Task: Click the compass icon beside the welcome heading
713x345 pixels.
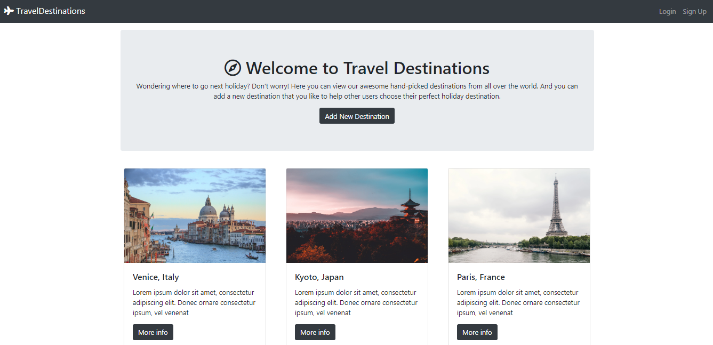Action: 232,68
